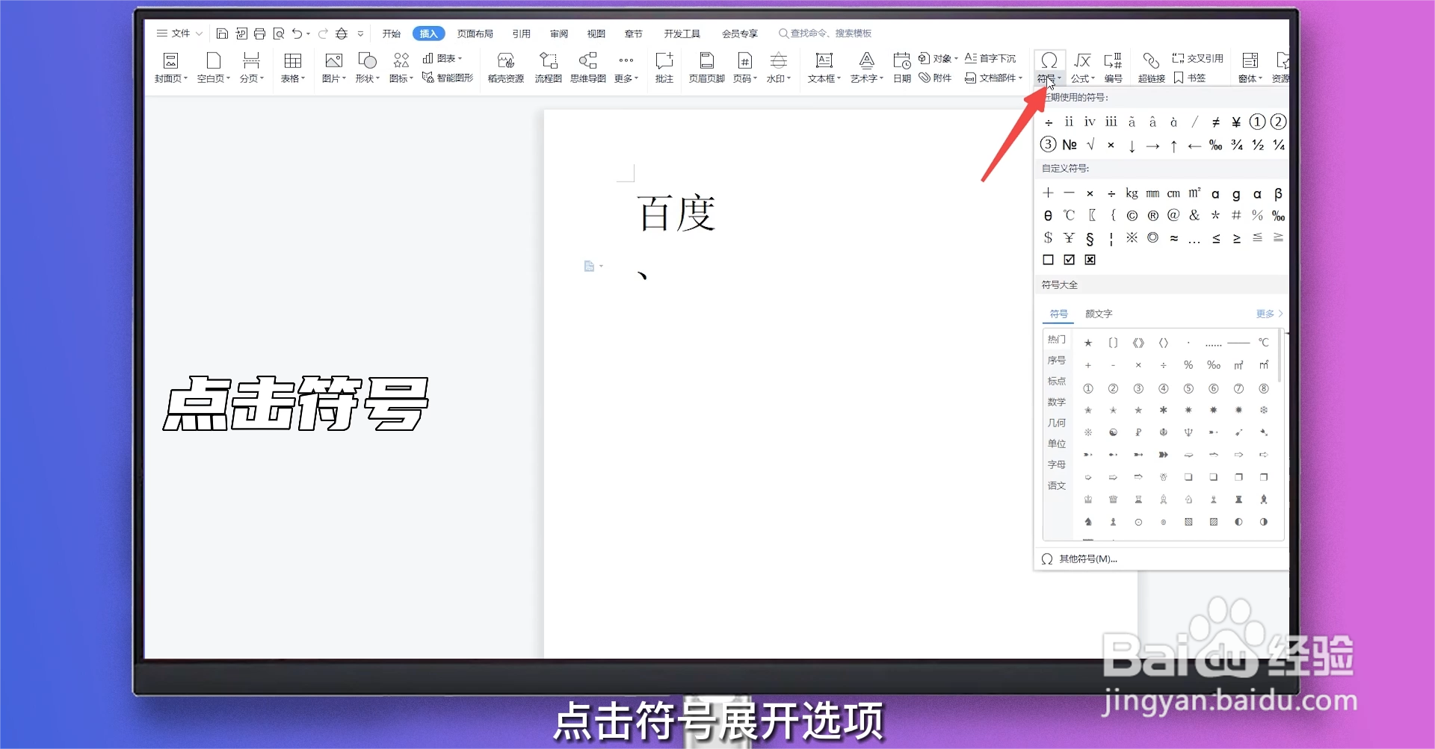
Task: Add a 书签 bookmark
Action: [x=1193, y=77]
